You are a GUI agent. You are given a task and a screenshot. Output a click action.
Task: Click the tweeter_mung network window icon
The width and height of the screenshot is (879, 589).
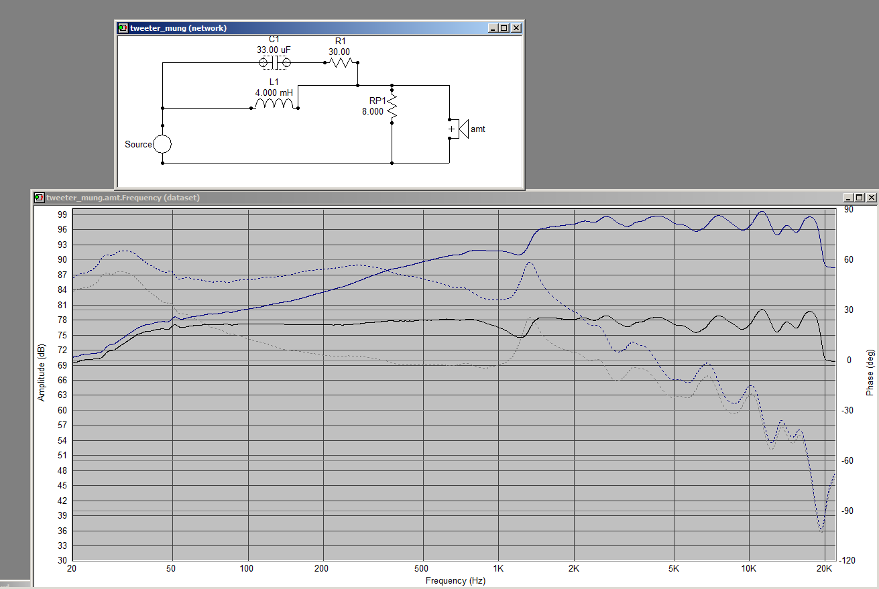123,28
